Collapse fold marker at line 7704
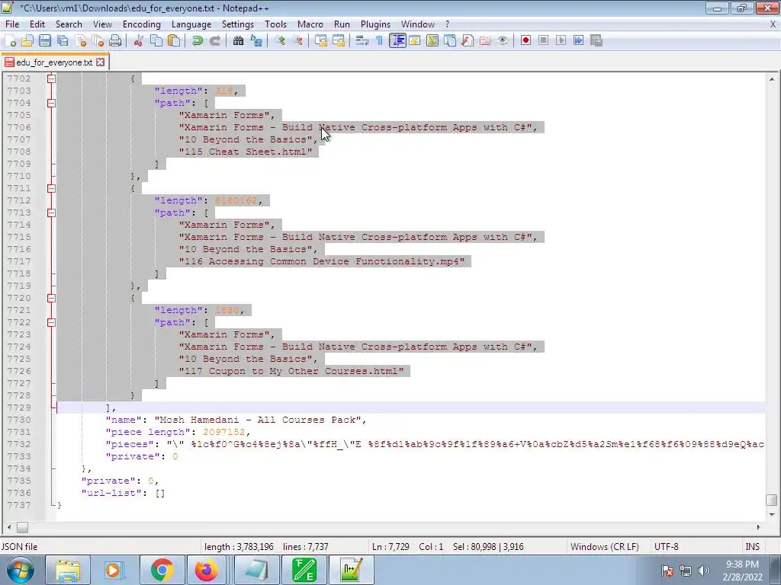 51,103
